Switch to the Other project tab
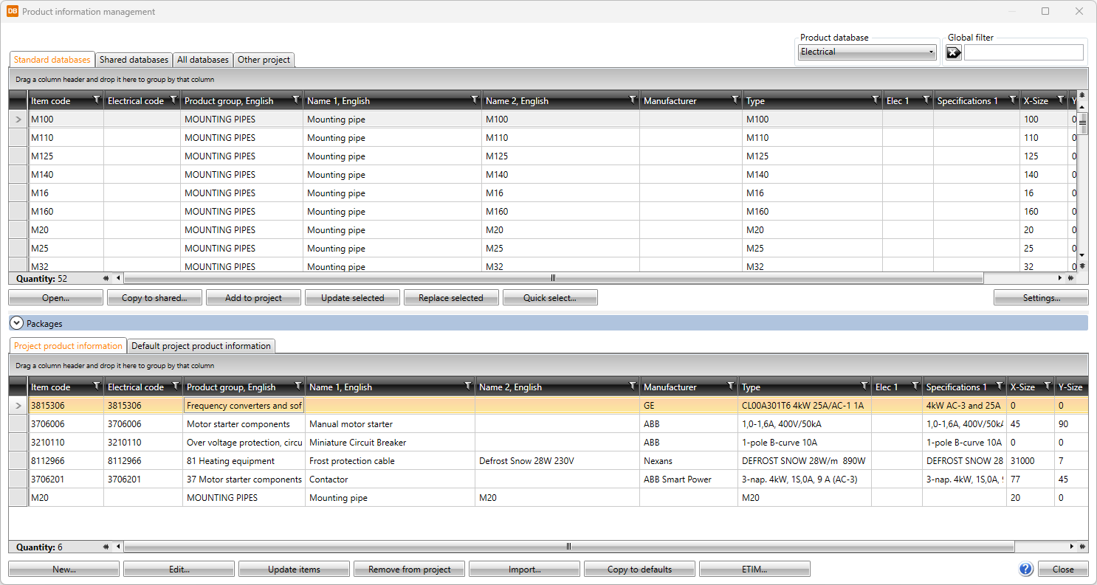Image resolution: width=1097 pixels, height=585 pixels. [x=264, y=60]
